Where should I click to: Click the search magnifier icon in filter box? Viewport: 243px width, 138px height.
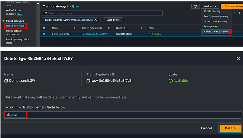(x=46, y=13)
